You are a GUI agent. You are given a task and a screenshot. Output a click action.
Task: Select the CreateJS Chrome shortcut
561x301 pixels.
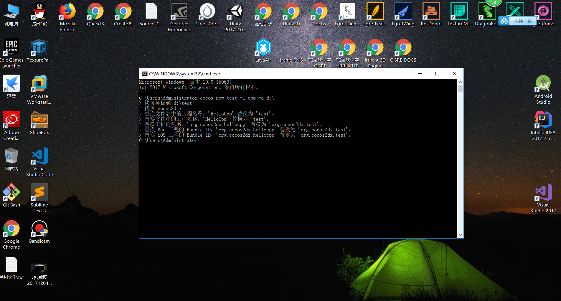coord(123,14)
